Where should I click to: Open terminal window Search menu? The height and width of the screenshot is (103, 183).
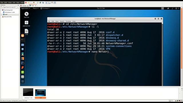point(62,21)
